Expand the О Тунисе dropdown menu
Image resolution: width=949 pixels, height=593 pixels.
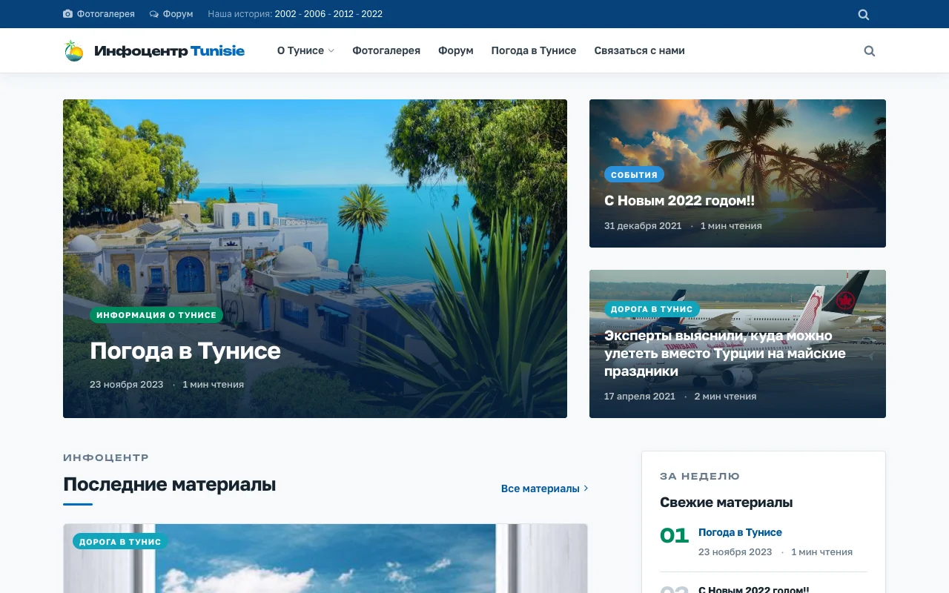[305, 50]
